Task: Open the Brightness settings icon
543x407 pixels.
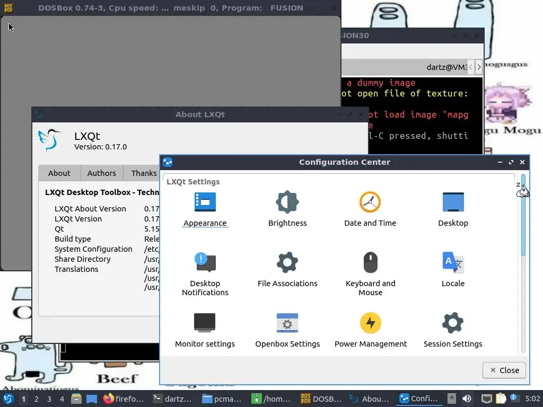Action: coord(287,209)
